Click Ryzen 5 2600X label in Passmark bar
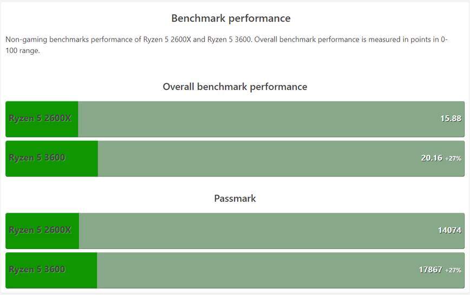Image resolution: width=470 pixels, height=295 pixels. tap(40, 230)
